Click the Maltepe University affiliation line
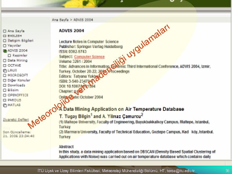 click(134, 124)
